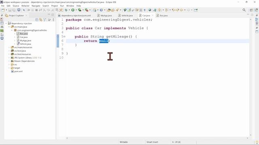The height and width of the screenshot is (145, 259).
Task: Click the Run External Tools icon
Action: tap(87, 10)
